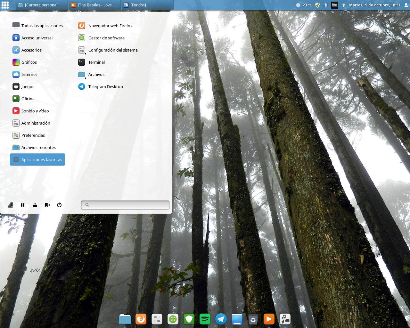Log out using the door icon
Screen dimensions: 410x328
[x=47, y=205]
